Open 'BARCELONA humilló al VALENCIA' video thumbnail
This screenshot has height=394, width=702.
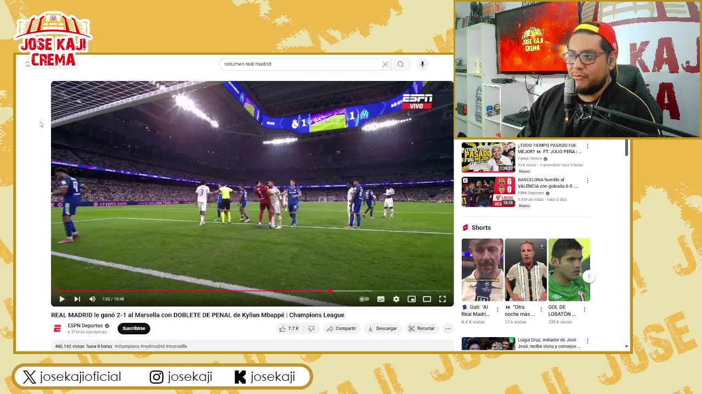point(488,192)
